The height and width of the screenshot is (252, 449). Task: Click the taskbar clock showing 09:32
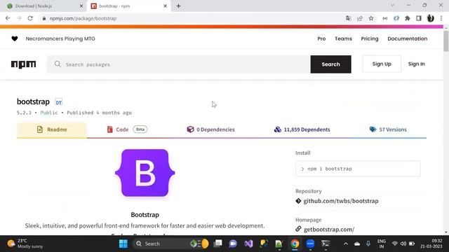[x=431, y=244]
